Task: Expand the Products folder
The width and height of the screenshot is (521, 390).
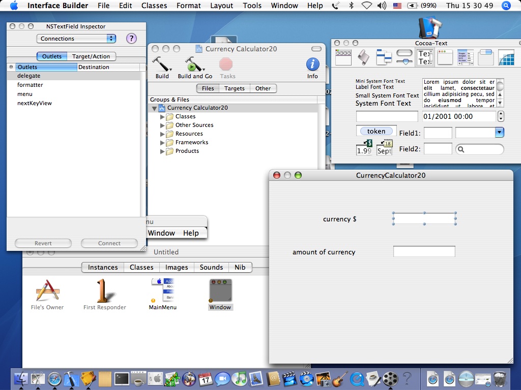Action: [162, 151]
